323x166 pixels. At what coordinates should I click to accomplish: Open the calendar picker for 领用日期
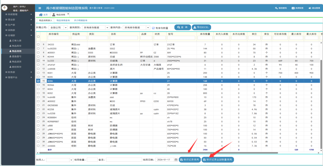(x=176, y=160)
